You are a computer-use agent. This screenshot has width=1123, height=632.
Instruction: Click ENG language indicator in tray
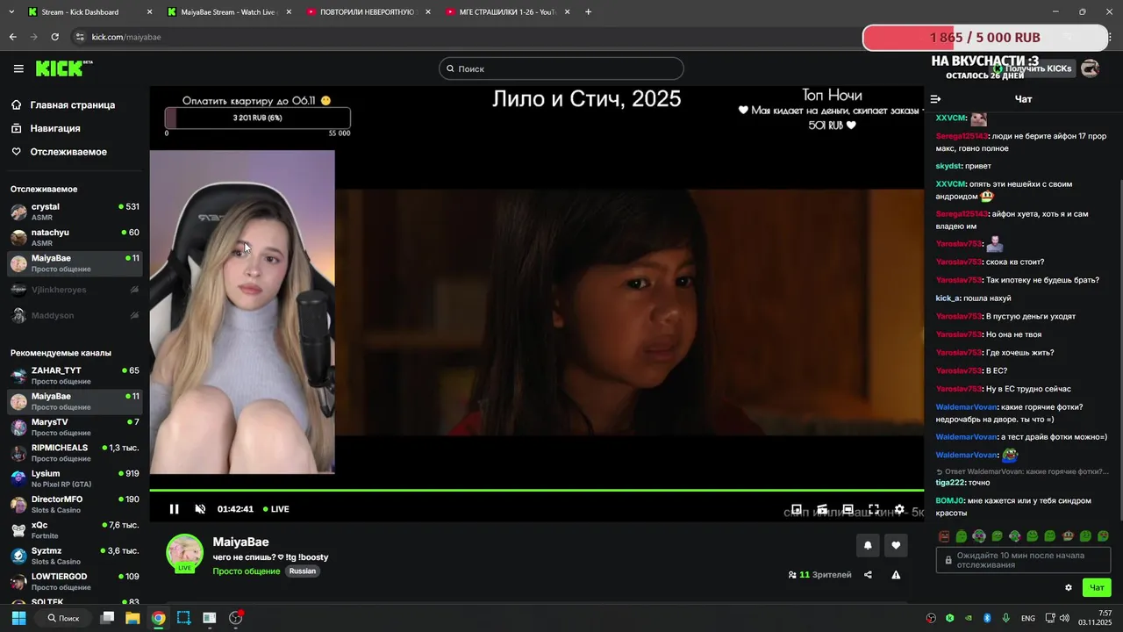pyautogui.click(x=1027, y=619)
